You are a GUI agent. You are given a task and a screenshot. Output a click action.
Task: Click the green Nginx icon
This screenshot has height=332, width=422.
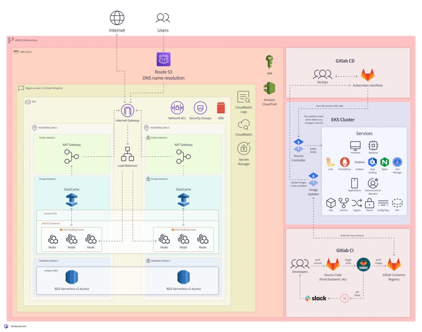384,162
